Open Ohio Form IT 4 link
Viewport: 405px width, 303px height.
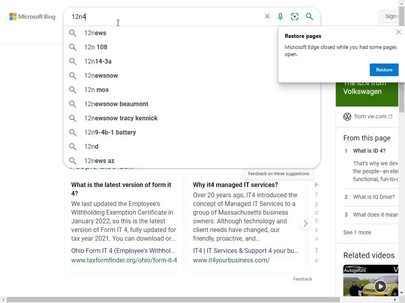pyautogui.click(x=123, y=251)
